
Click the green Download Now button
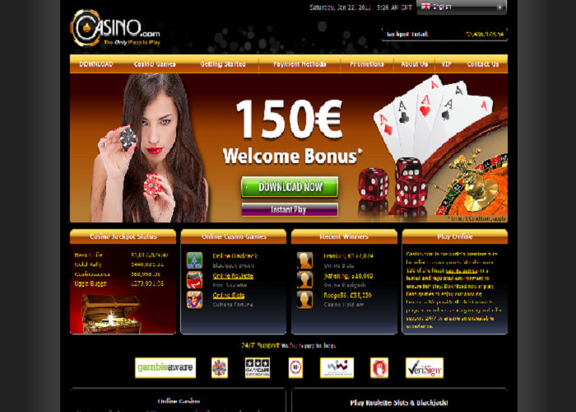[x=290, y=187]
